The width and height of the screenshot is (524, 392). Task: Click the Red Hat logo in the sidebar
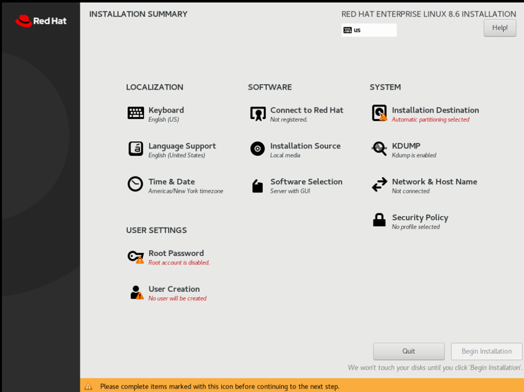(x=41, y=21)
